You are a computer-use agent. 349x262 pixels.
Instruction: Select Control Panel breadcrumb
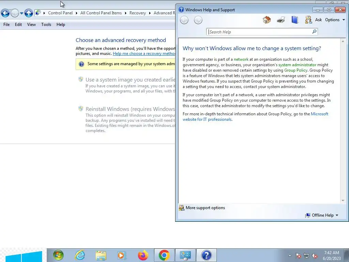[x=60, y=13]
